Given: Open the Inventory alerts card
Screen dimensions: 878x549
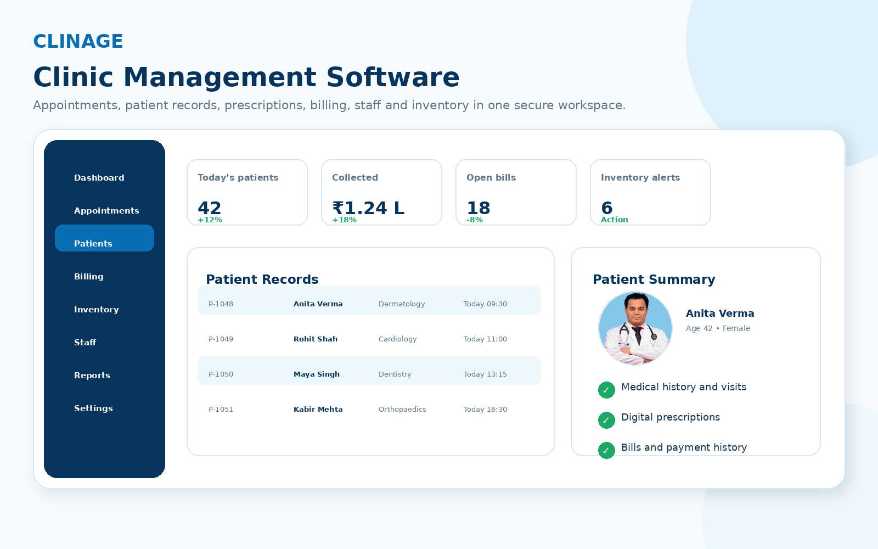Looking at the screenshot, I should (x=650, y=193).
